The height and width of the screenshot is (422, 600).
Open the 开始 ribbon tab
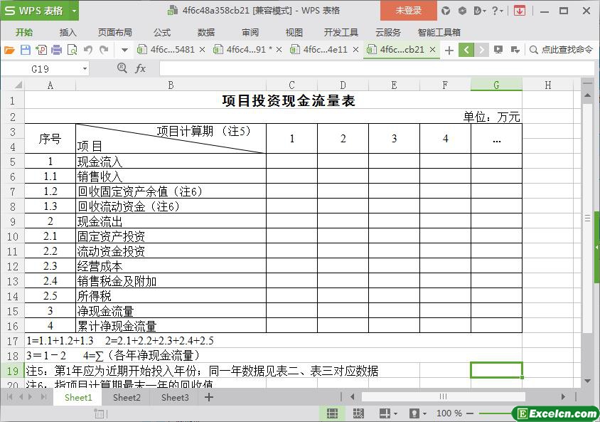[x=24, y=33]
